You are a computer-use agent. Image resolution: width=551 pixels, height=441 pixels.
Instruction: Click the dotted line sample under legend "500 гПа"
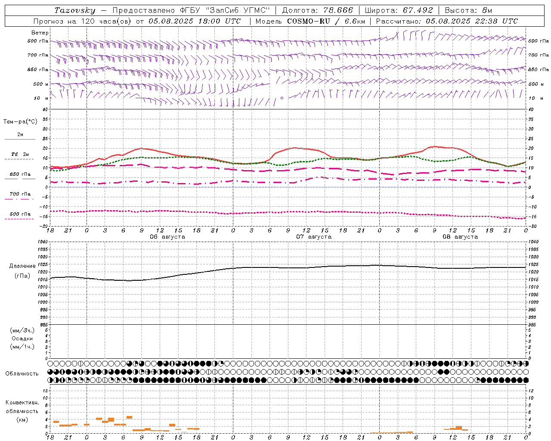[x=19, y=219]
